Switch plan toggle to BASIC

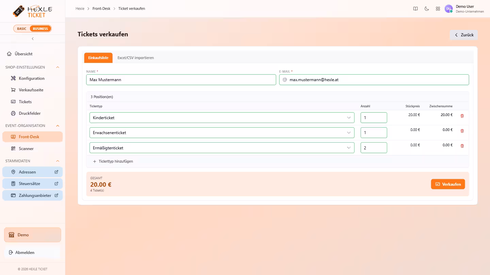pos(22,29)
